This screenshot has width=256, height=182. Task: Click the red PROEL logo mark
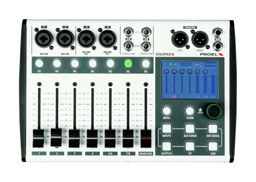click(221, 54)
